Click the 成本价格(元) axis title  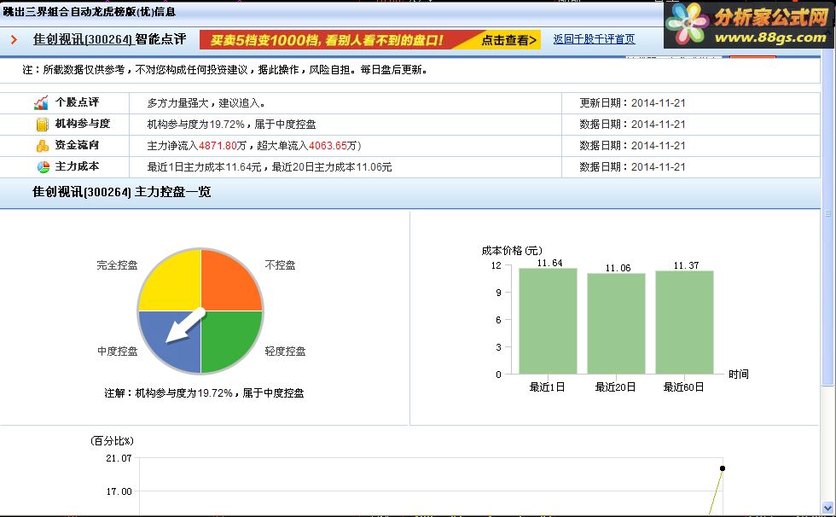(x=512, y=251)
